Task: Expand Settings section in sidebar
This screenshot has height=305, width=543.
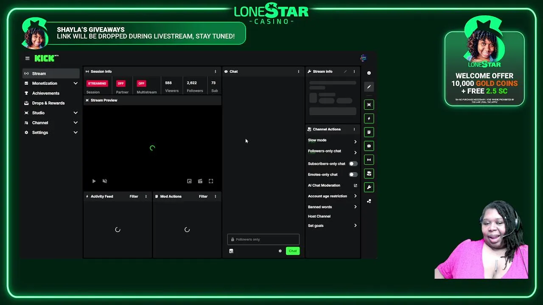Action: click(50, 133)
